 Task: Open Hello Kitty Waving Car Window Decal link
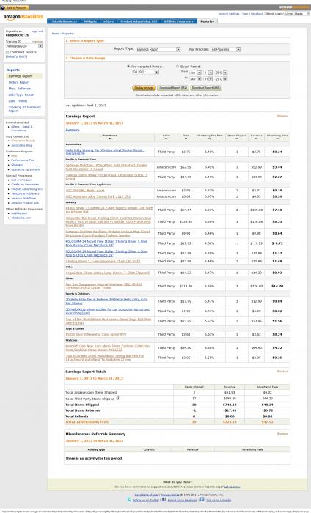tap(105, 152)
